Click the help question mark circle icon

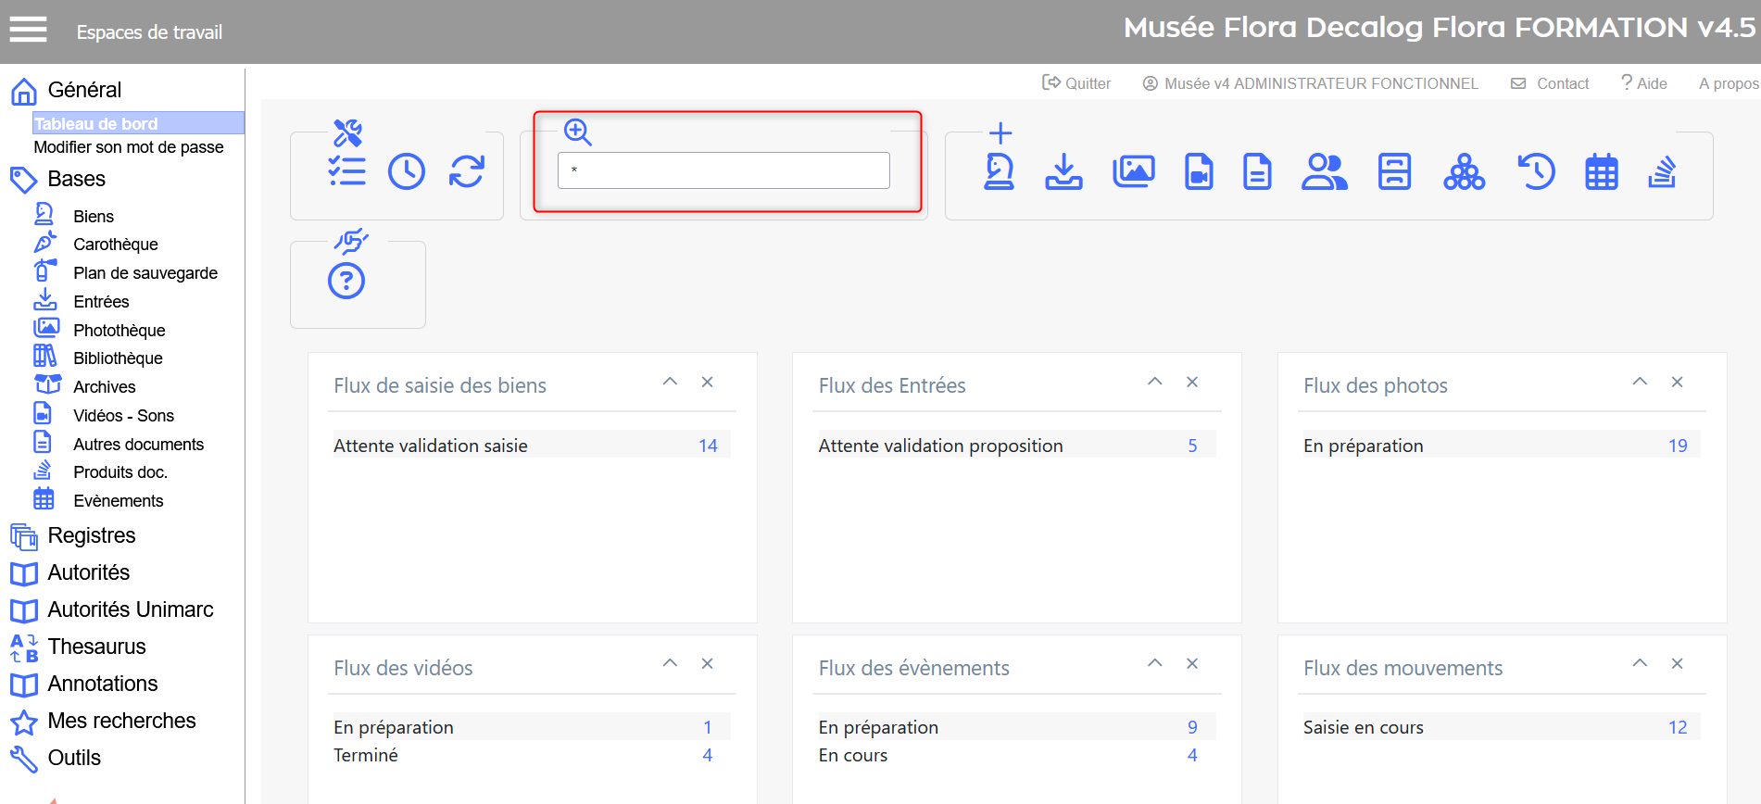coord(346,281)
